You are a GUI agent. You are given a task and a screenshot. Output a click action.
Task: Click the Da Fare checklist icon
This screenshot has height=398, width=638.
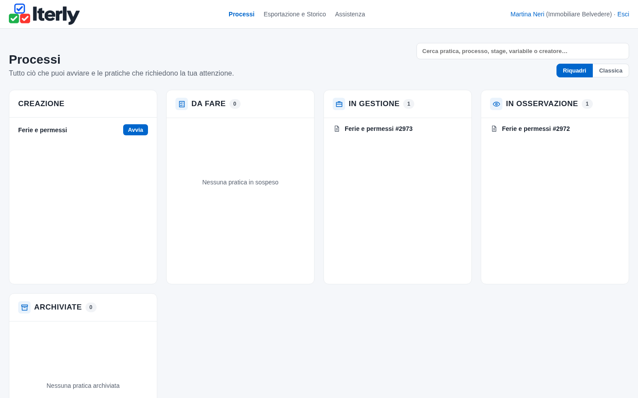coord(182,104)
